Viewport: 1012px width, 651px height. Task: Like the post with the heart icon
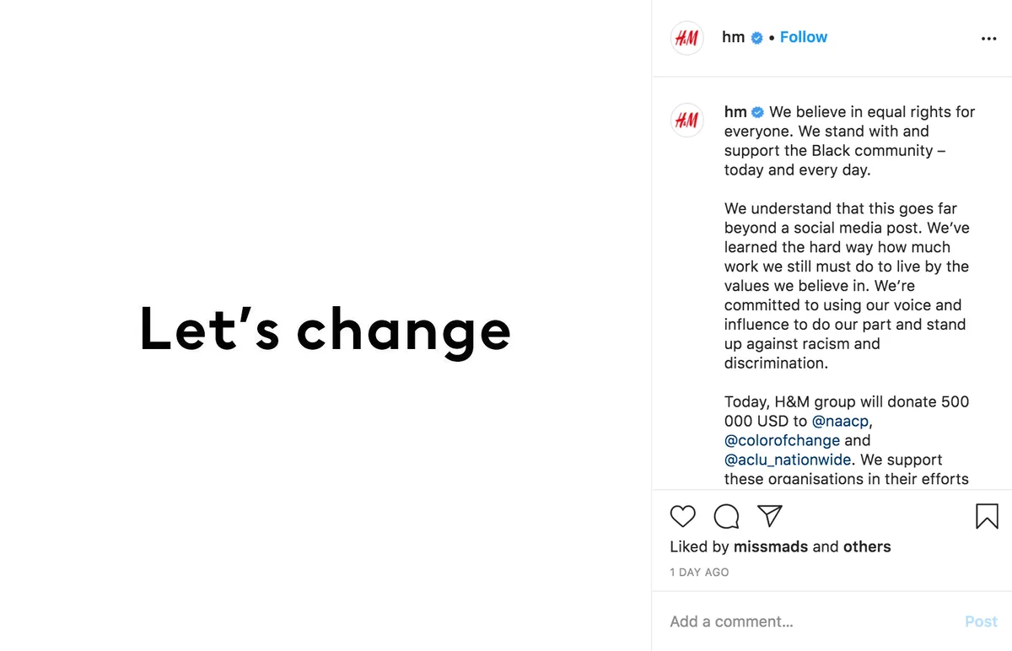coord(682,516)
